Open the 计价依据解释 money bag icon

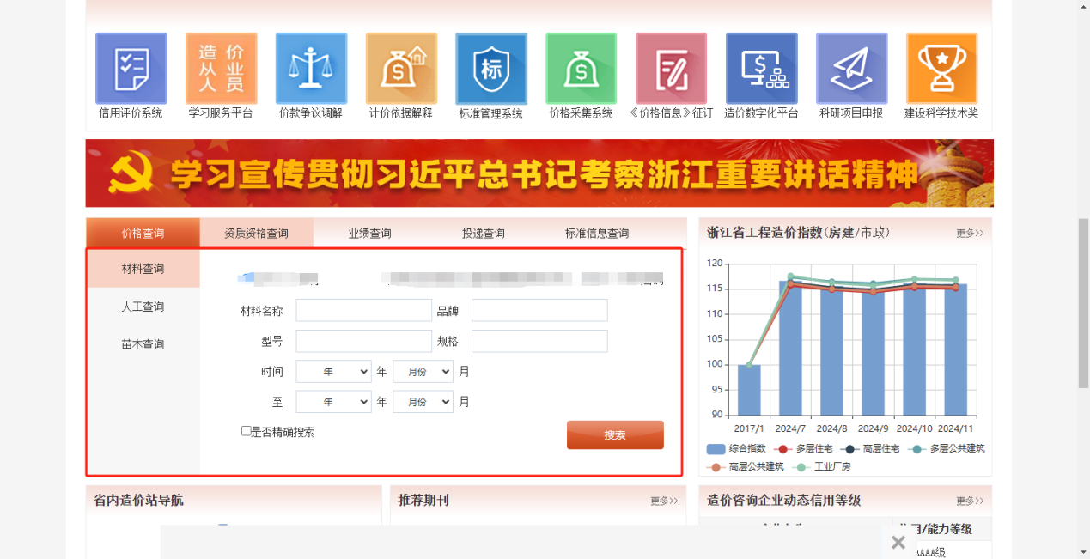coord(401,69)
